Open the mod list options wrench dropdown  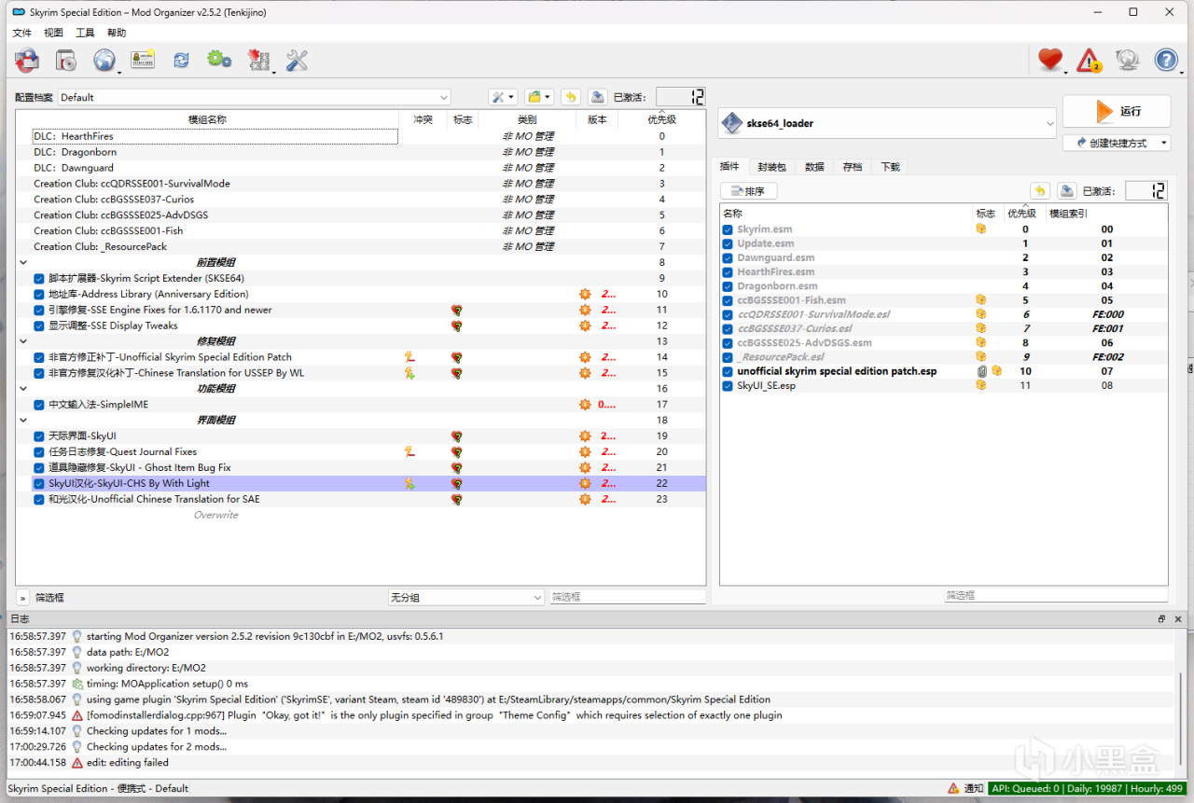pyautogui.click(x=503, y=97)
